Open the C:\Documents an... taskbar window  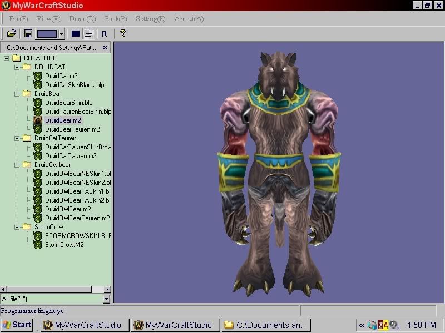266,325
